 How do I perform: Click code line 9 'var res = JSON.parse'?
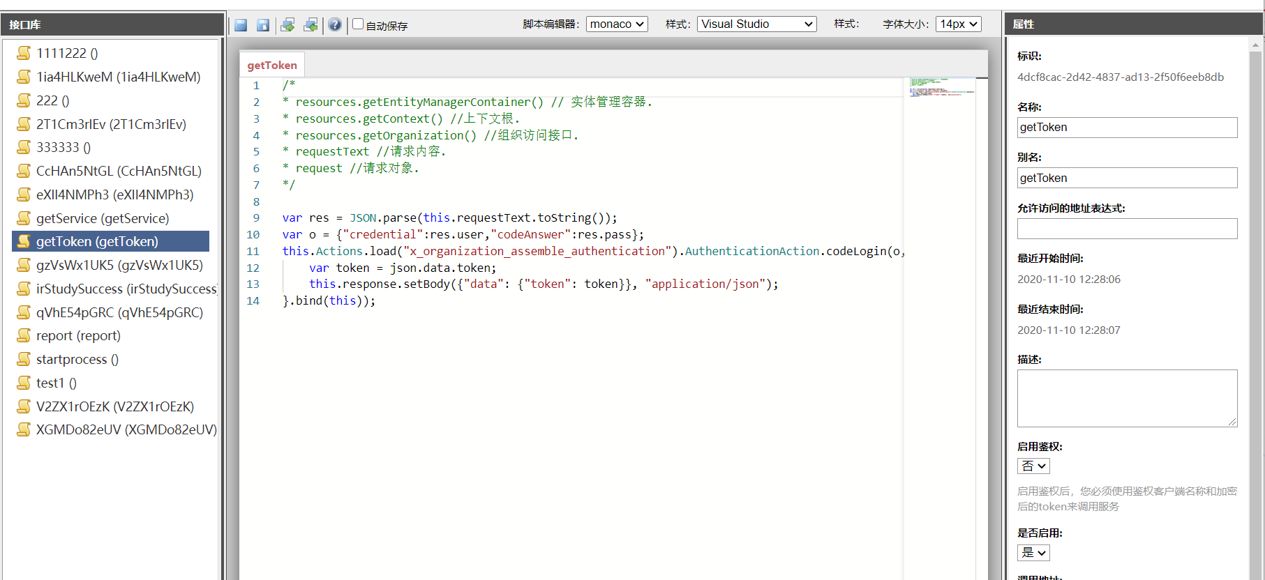click(449, 217)
